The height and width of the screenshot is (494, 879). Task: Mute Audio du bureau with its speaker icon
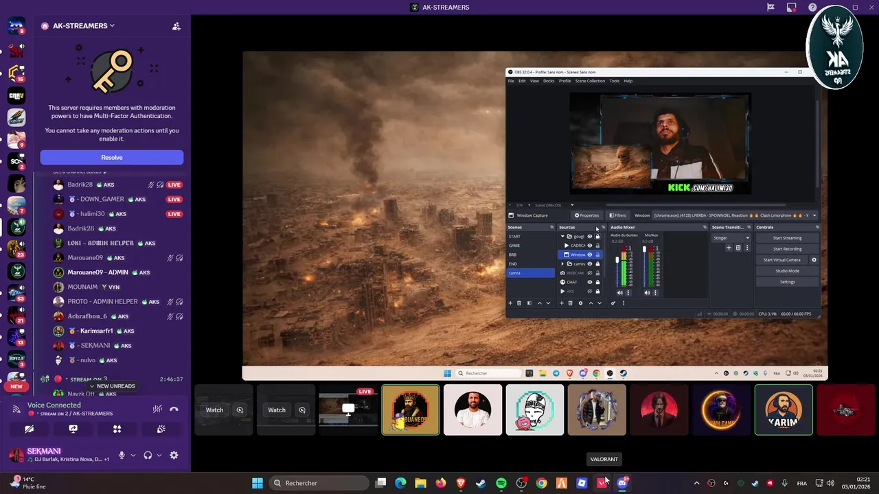click(x=619, y=293)
